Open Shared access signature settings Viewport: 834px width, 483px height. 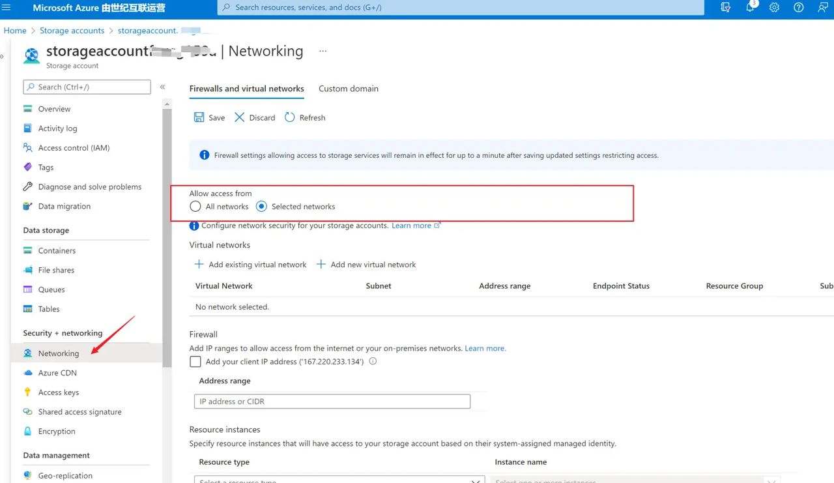pyautogui.click(x=79, y=411)
